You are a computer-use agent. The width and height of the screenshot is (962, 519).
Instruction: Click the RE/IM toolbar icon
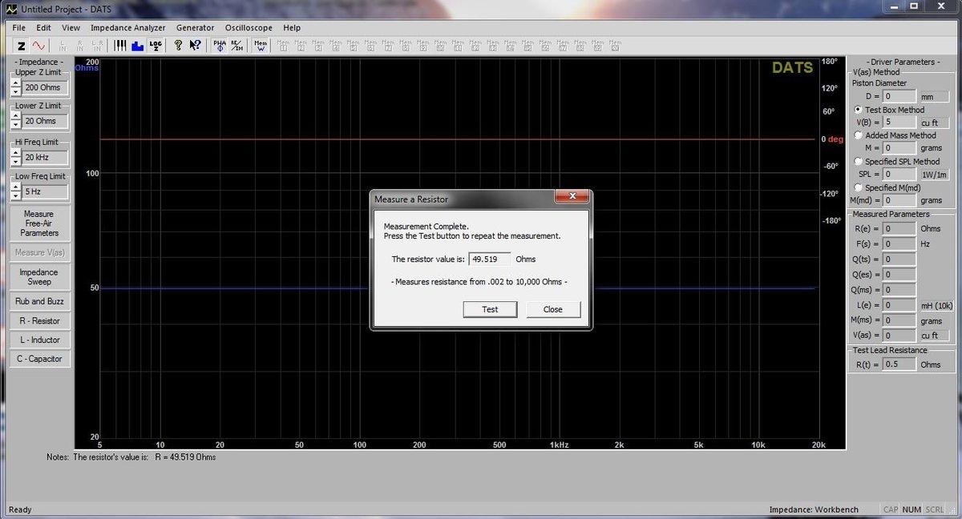(236, 46)
